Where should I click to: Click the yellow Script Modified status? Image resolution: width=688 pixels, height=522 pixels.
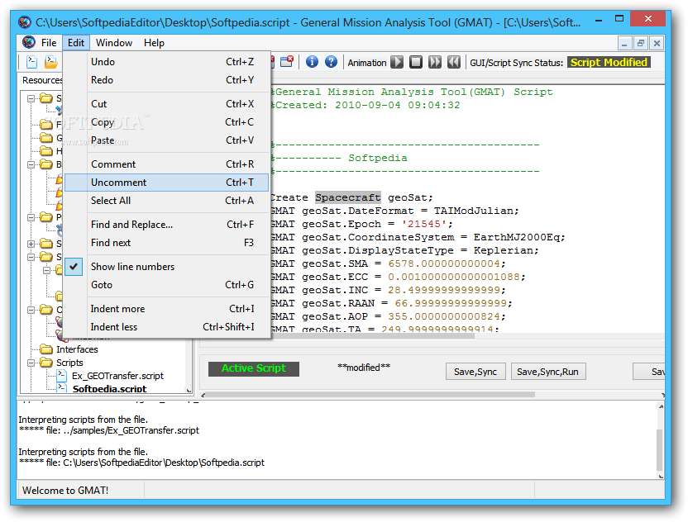pyautogui.click(x=609, y=62)
